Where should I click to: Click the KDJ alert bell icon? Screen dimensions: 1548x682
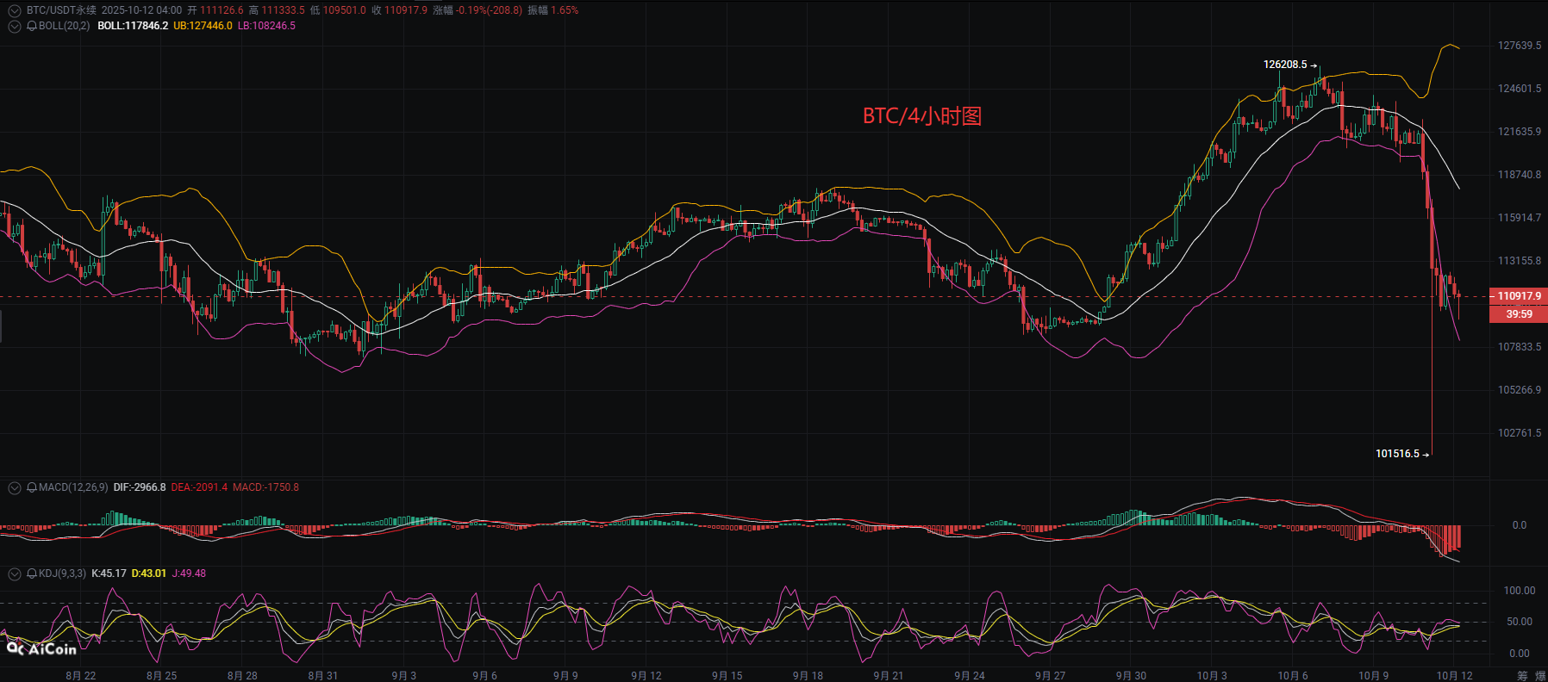pos(32,573)
